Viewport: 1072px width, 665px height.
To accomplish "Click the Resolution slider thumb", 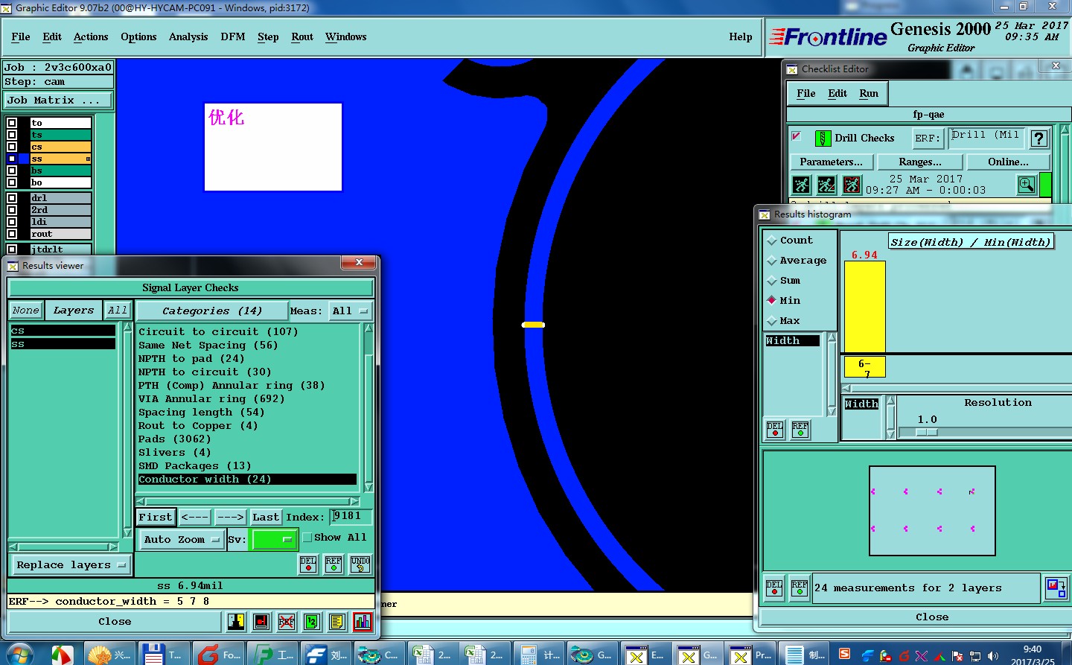I will point(927,433).
